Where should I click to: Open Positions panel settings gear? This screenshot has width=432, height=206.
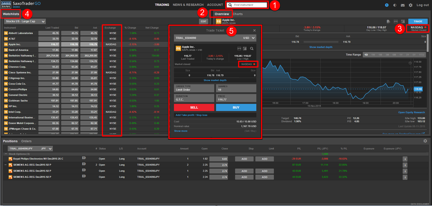425,141
